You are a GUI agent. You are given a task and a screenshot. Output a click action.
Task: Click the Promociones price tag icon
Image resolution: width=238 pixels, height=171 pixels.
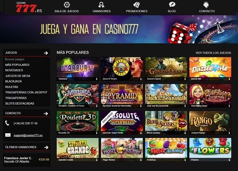[136, 5]
